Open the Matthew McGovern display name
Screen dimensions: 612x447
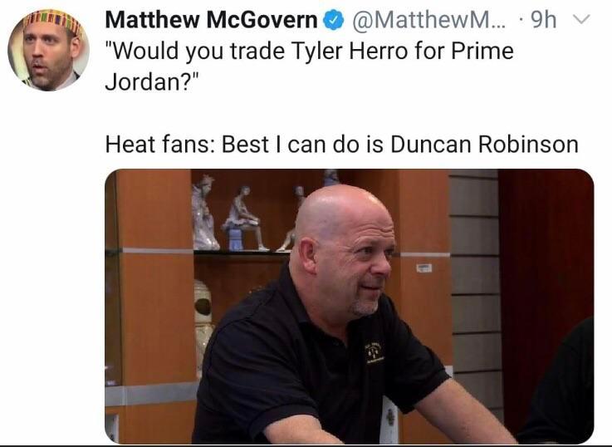point(211,19)
